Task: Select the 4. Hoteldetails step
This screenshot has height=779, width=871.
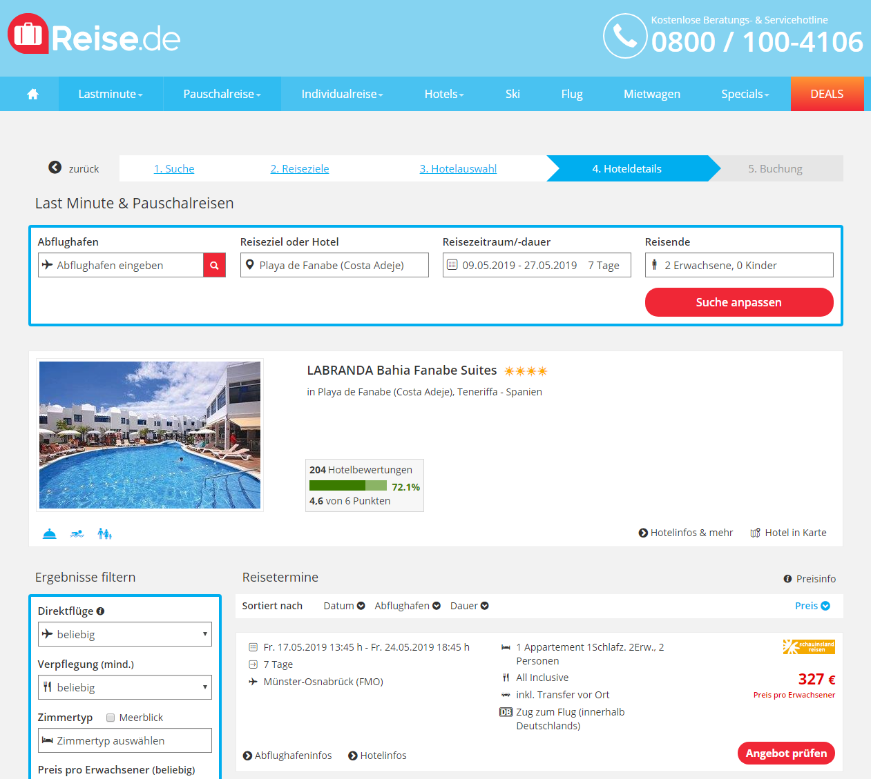Action: click(627, 168)
